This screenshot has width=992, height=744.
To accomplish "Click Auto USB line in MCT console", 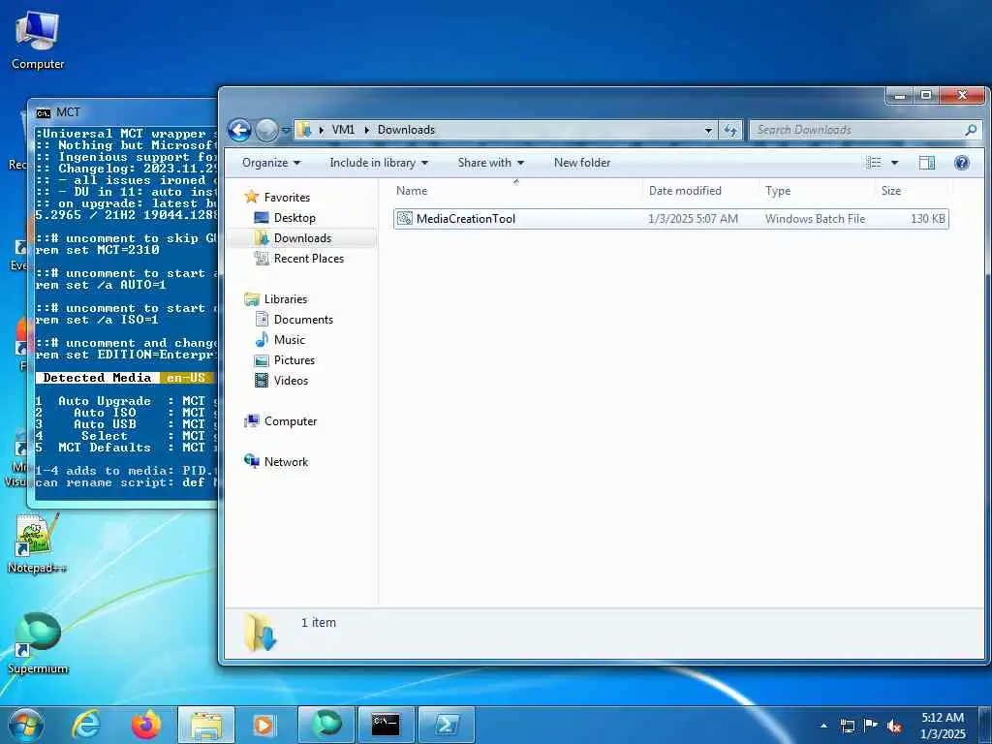I will click(125, 424).
